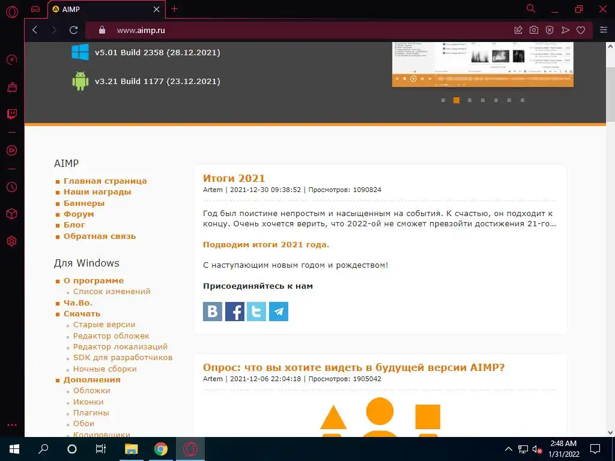Open Windows Start menu

pos(14,449)
